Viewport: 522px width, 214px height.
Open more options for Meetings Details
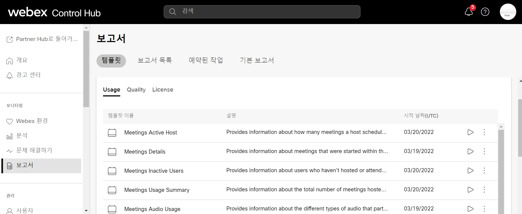[x=484, y=151]
